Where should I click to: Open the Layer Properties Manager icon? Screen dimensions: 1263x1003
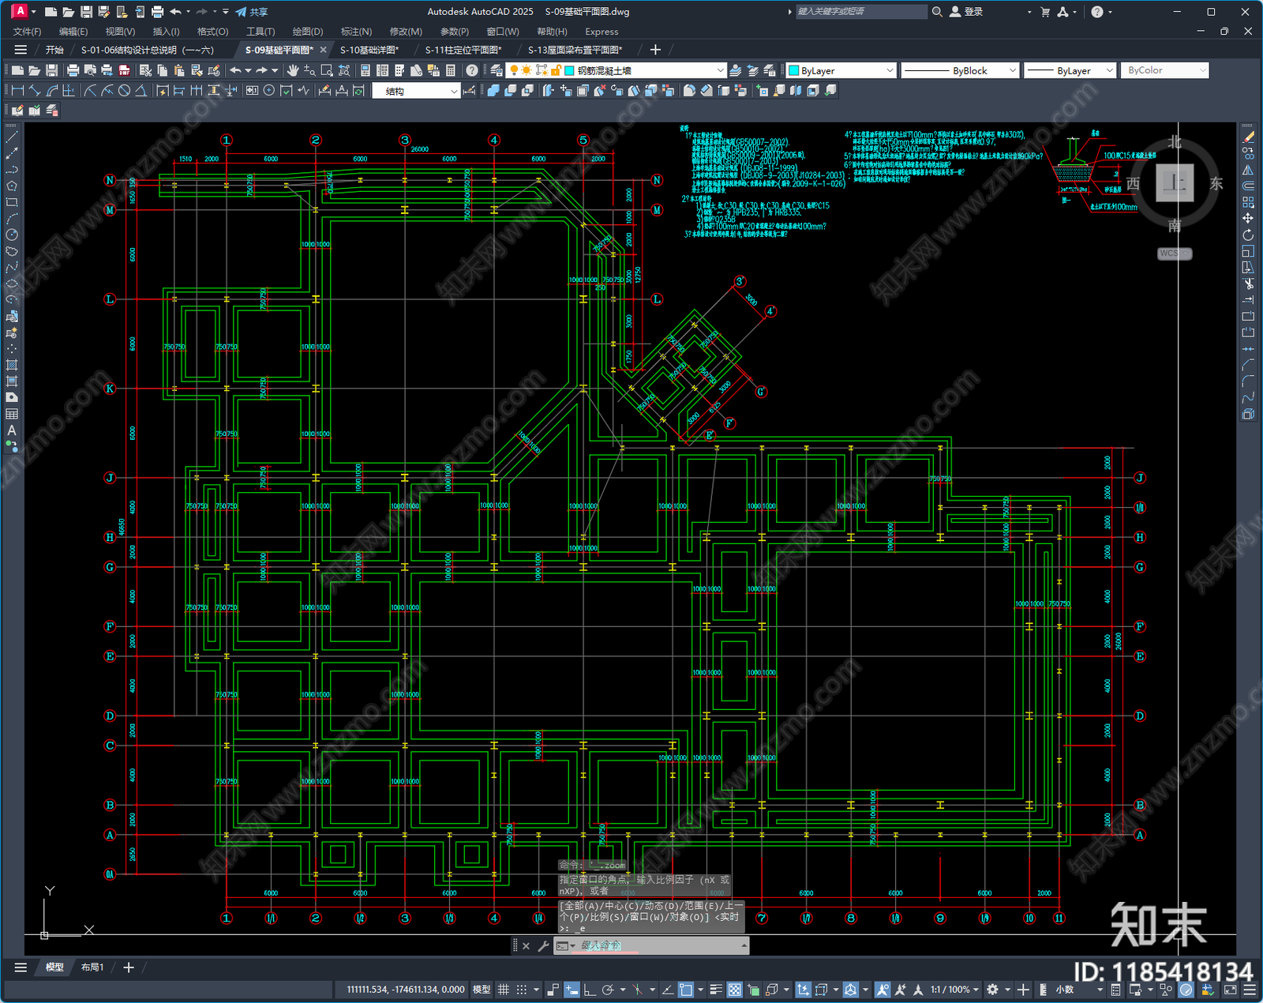tap(497, 70)
